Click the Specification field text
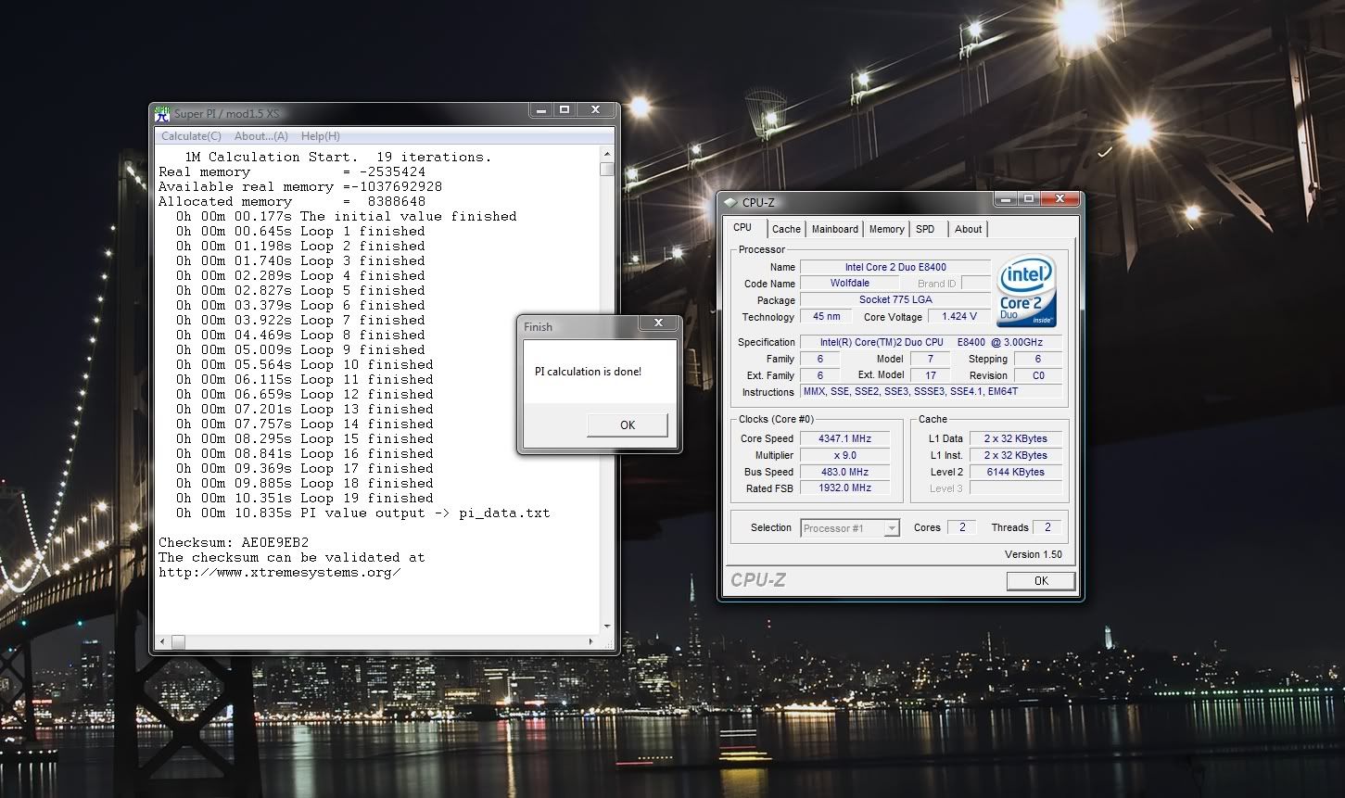Viewport: 1345px width, 798px height. [932, 342]
